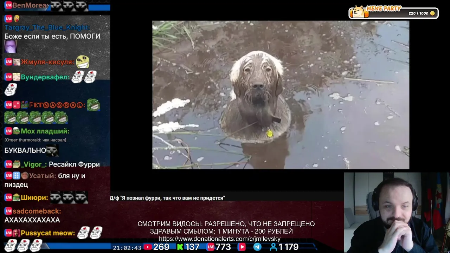Click the LIVE badge next to Шиюри
Image resolution: width=450 pixels, height=253 pixels.
pyautogui.click(x=8, y=197)
